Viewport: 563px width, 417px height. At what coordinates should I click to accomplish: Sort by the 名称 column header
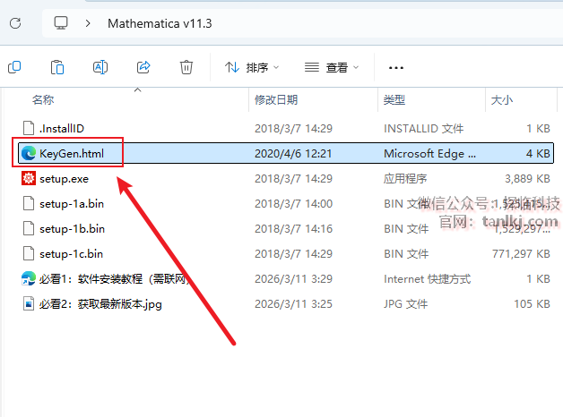(x=43, y=99)
